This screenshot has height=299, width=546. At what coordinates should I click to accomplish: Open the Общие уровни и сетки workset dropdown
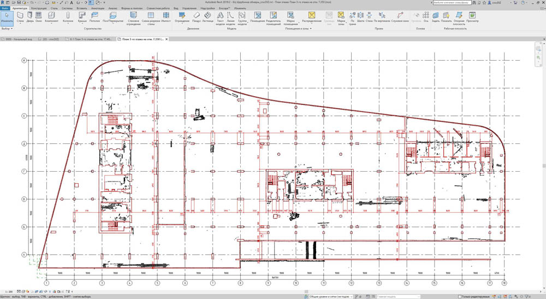click(x=330, y=297)
